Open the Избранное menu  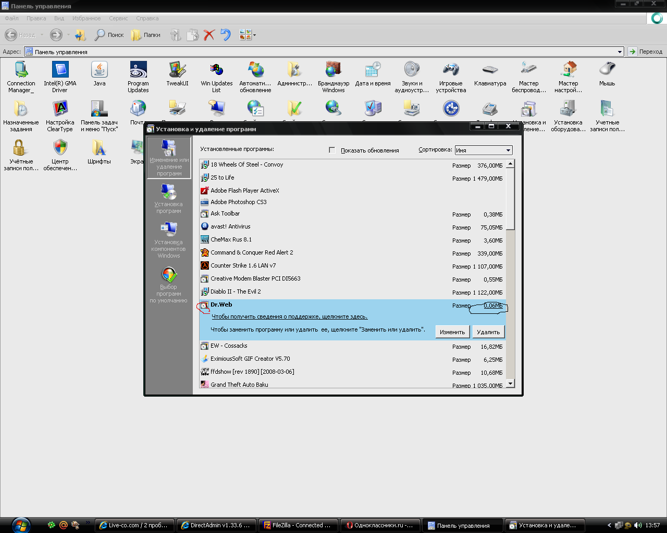[x=87, y=18]
